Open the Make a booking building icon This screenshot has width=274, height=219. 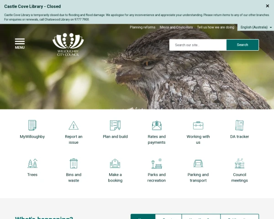click(x=115, y=163)
